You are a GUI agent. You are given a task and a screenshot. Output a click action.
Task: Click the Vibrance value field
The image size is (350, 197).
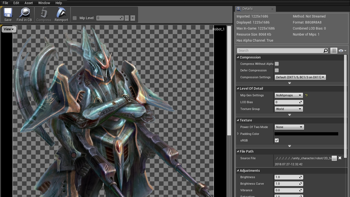click(289, 190)
